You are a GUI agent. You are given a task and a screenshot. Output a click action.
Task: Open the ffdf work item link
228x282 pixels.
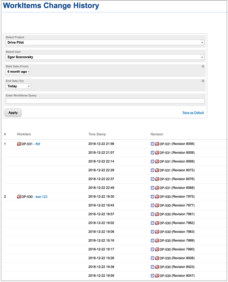[x=37, y=144]
